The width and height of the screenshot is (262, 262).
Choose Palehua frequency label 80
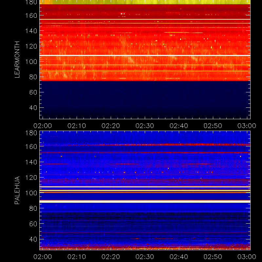coord(33,208)
